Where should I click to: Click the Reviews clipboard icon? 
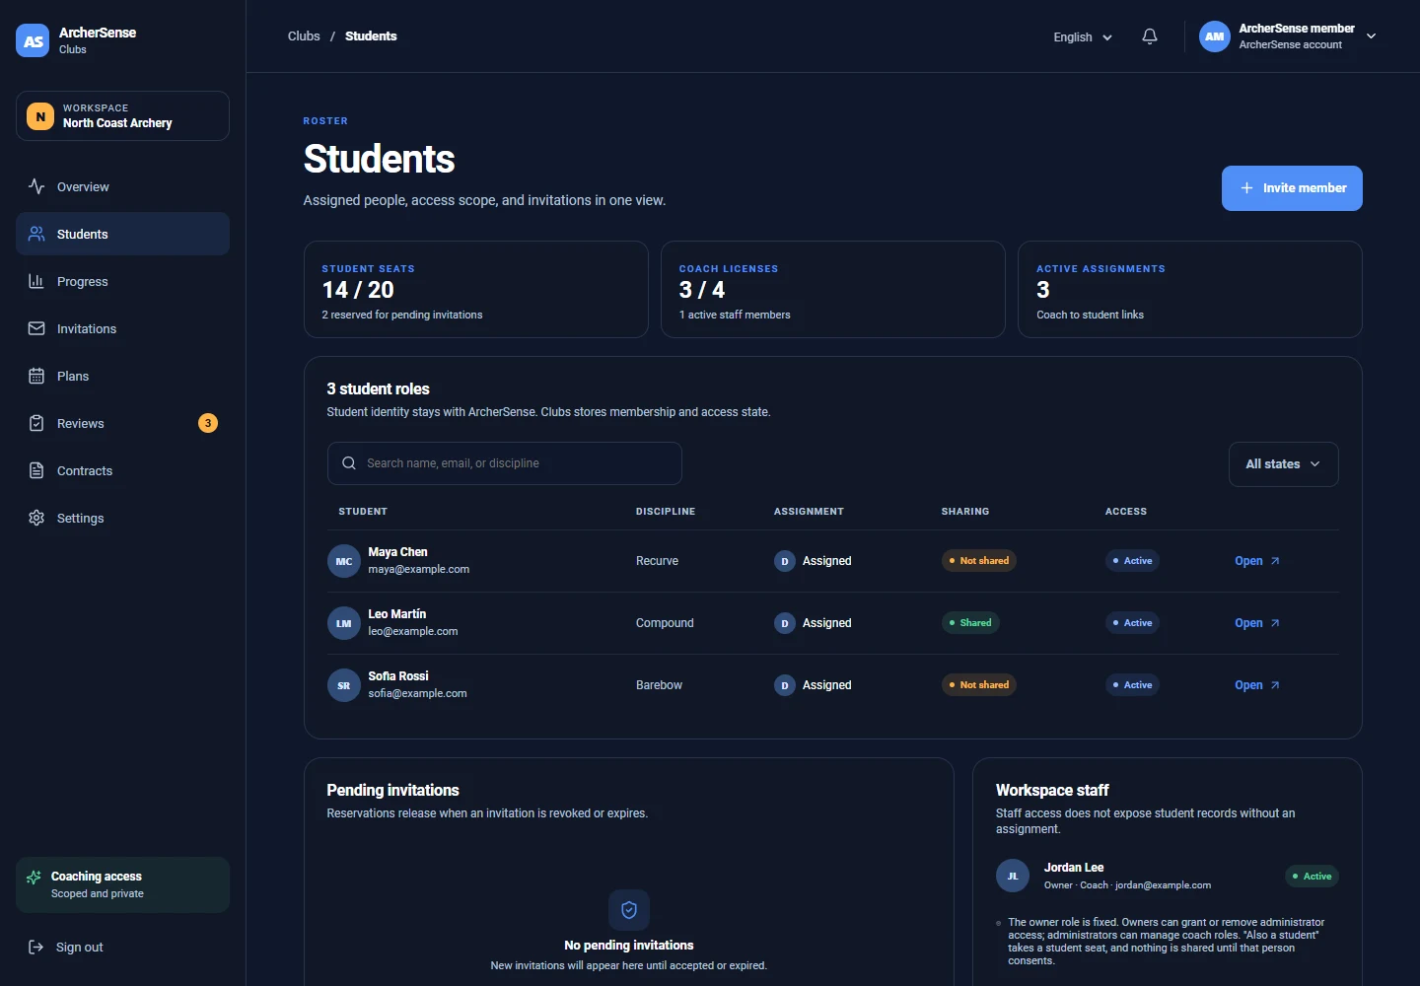click(36, 423)
